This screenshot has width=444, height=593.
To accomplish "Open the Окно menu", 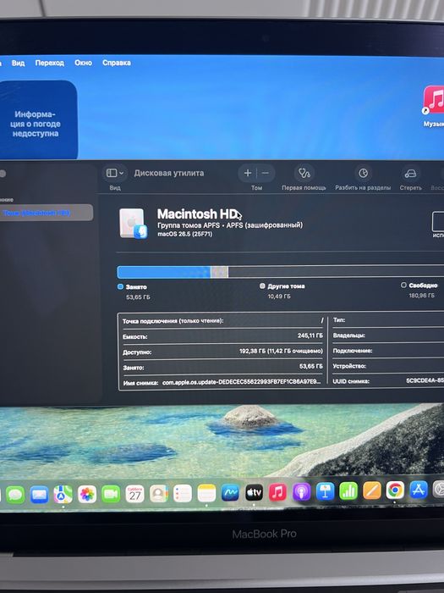I will coord(83,63).
